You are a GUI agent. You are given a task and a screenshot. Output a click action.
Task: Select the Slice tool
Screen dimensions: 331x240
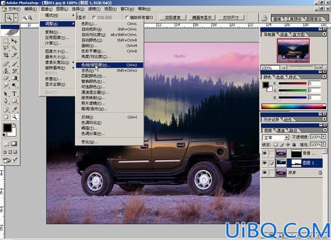(14, 55)
